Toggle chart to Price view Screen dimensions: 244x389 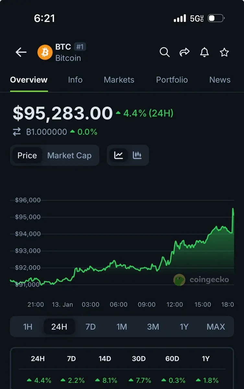pyautogui.click(x=27, y=156)
